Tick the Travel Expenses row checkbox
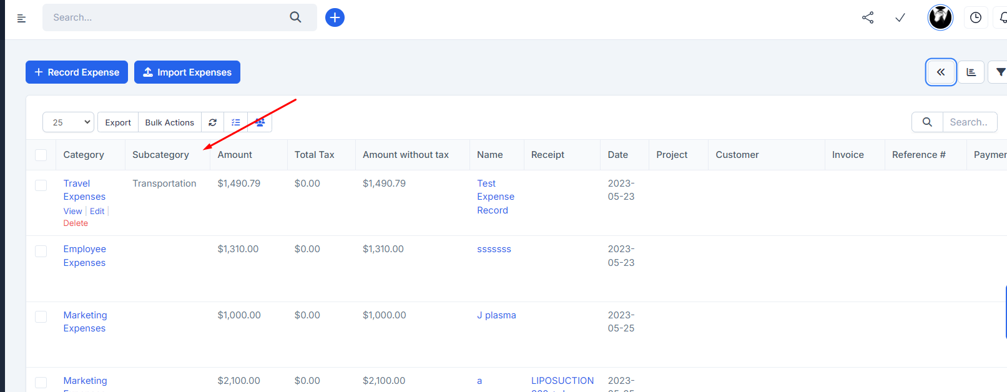 click(41, 185)
